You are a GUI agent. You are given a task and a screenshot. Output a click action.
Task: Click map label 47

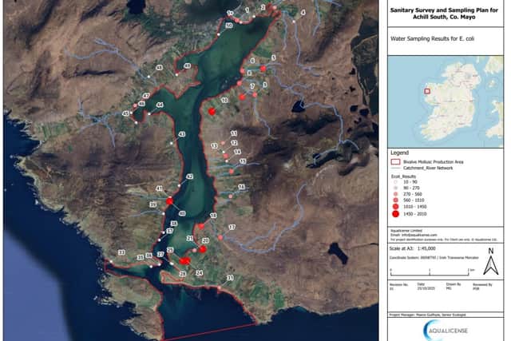tap(146, 96)
